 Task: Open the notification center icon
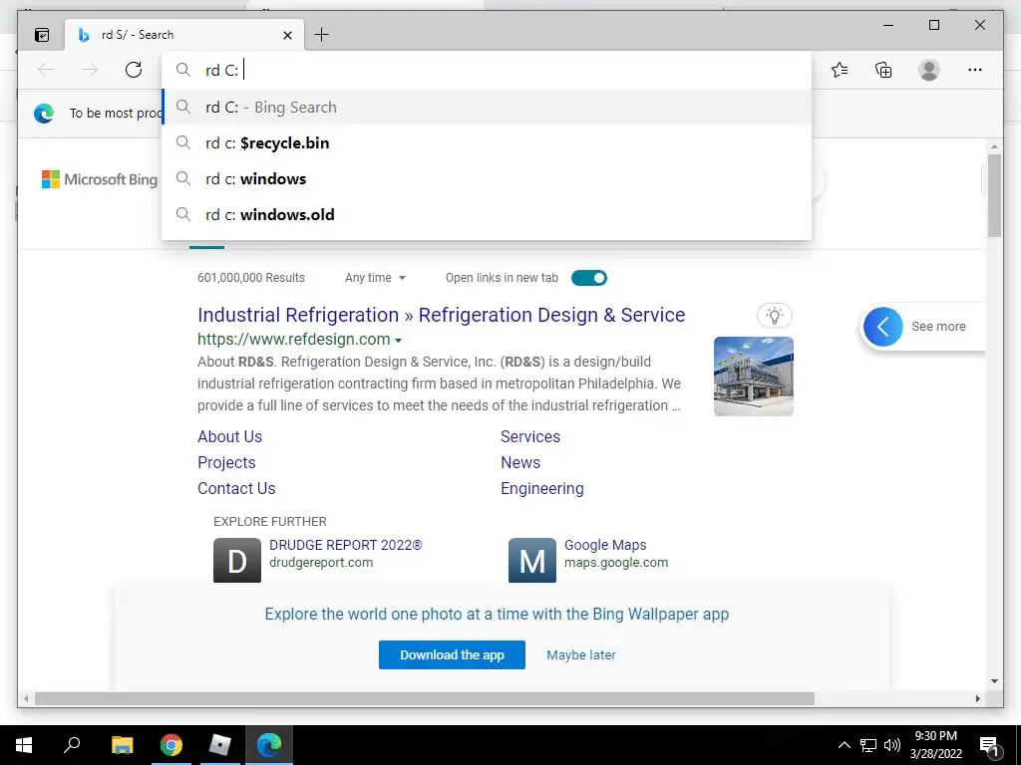tap(989, 746)
